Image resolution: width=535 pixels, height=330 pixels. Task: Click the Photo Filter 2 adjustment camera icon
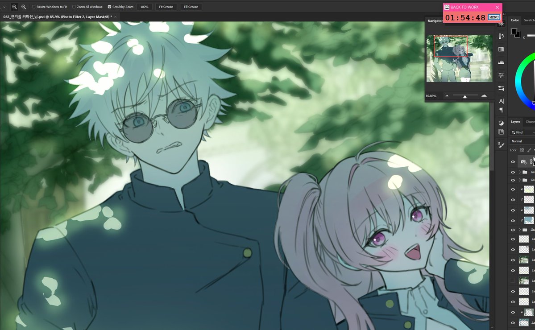523,161
